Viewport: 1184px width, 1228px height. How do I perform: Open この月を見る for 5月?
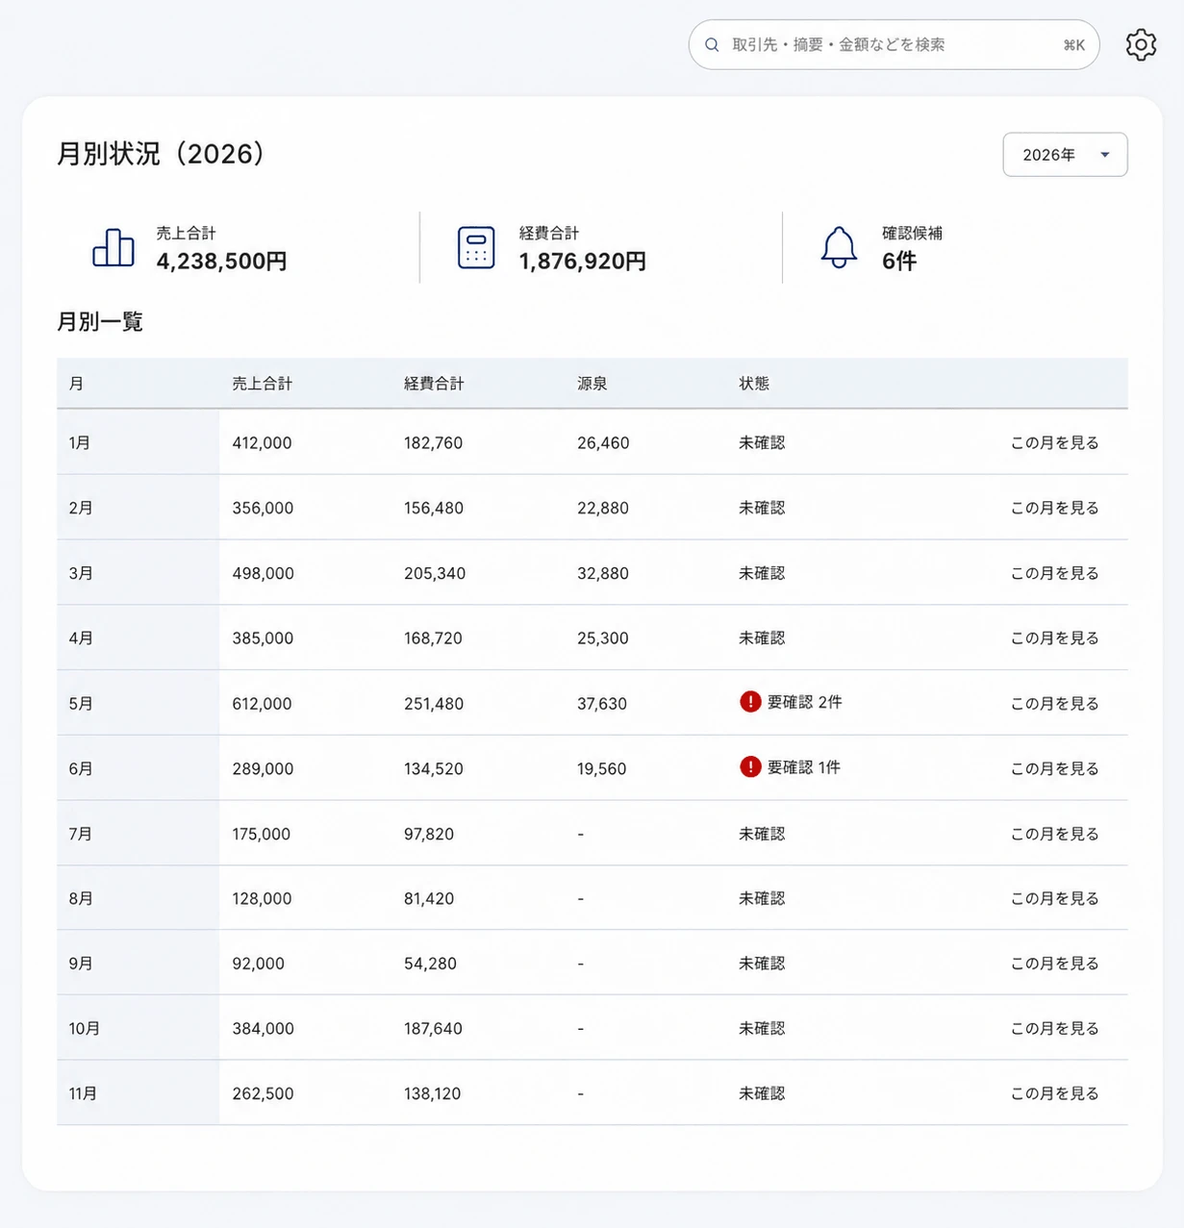click(x=1054, y=704)
